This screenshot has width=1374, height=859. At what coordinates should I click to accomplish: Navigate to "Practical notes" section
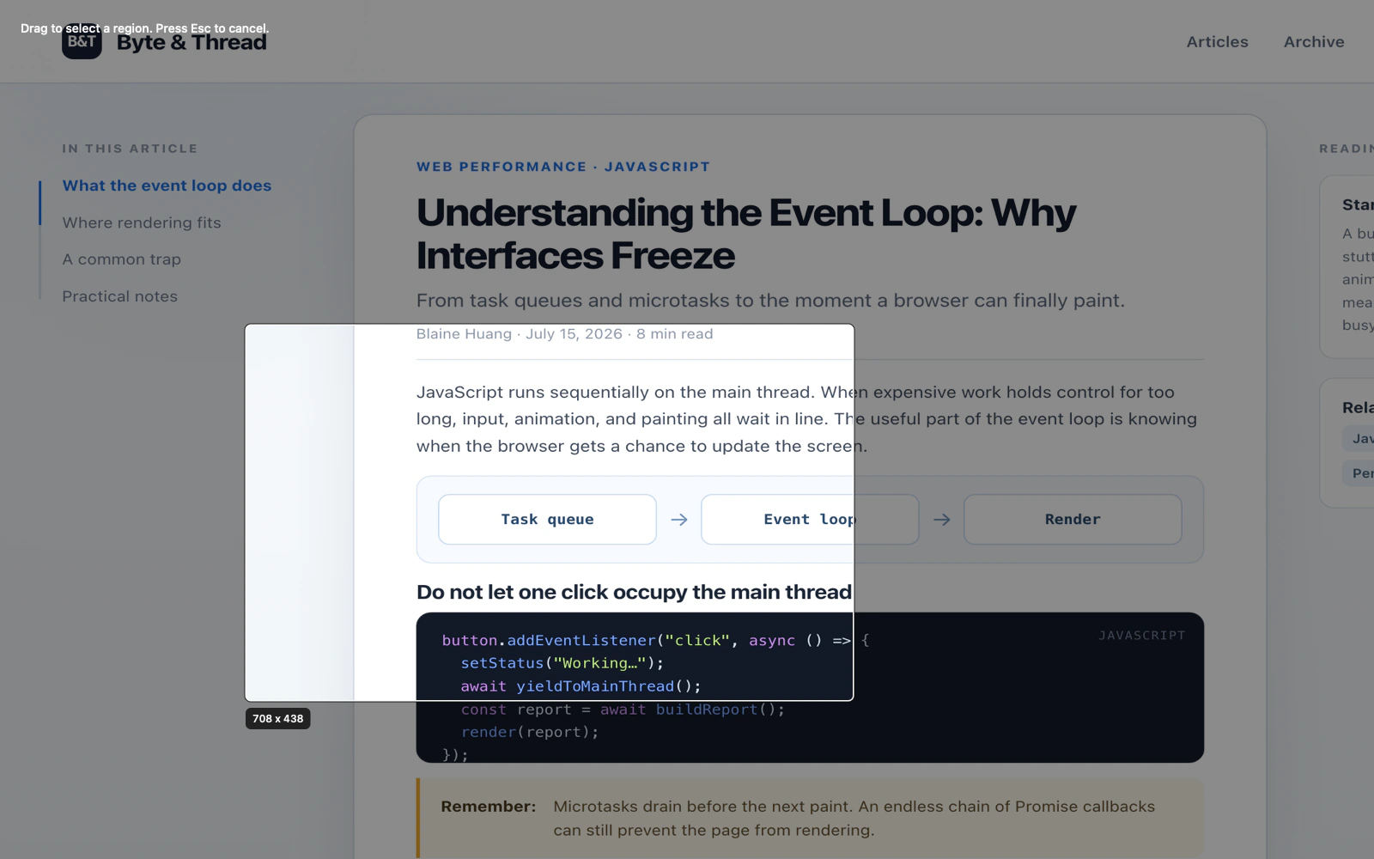coord(119,296)
